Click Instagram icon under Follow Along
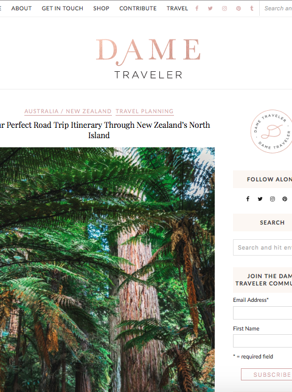This screenshot has height=392, width=292. point(273,199)
